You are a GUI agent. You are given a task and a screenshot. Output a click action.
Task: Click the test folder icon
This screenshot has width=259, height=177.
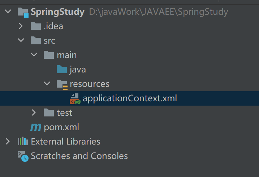pos(49,112)
